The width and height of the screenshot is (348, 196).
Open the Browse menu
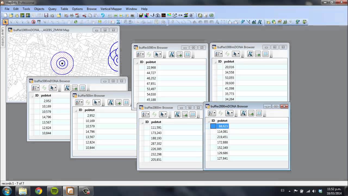(92, 9)
